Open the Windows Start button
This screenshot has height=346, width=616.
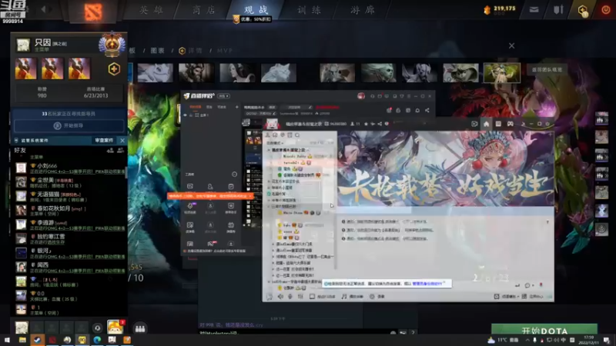[x=7, y=340]
